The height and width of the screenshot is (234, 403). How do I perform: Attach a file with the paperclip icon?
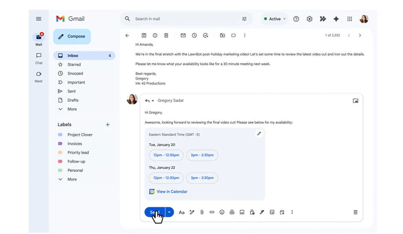coord(202,212)
